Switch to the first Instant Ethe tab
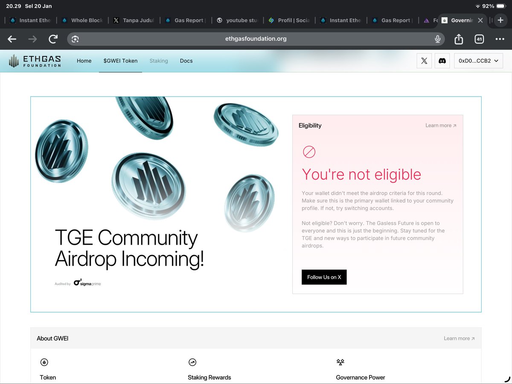 pos(30,20)
